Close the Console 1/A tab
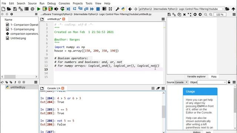Viewport: 237px width, 133px height. (x=63, y=88)
